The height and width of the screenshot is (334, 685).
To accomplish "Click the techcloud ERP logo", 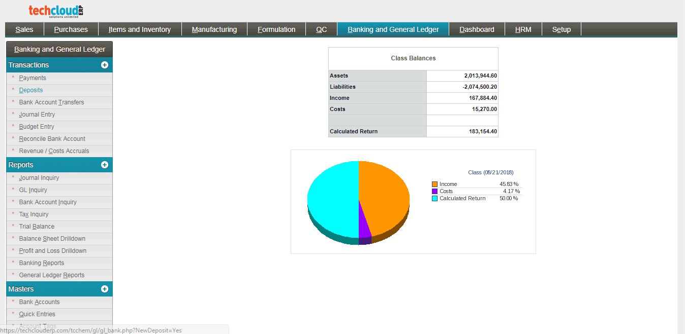I will point(56,11).
